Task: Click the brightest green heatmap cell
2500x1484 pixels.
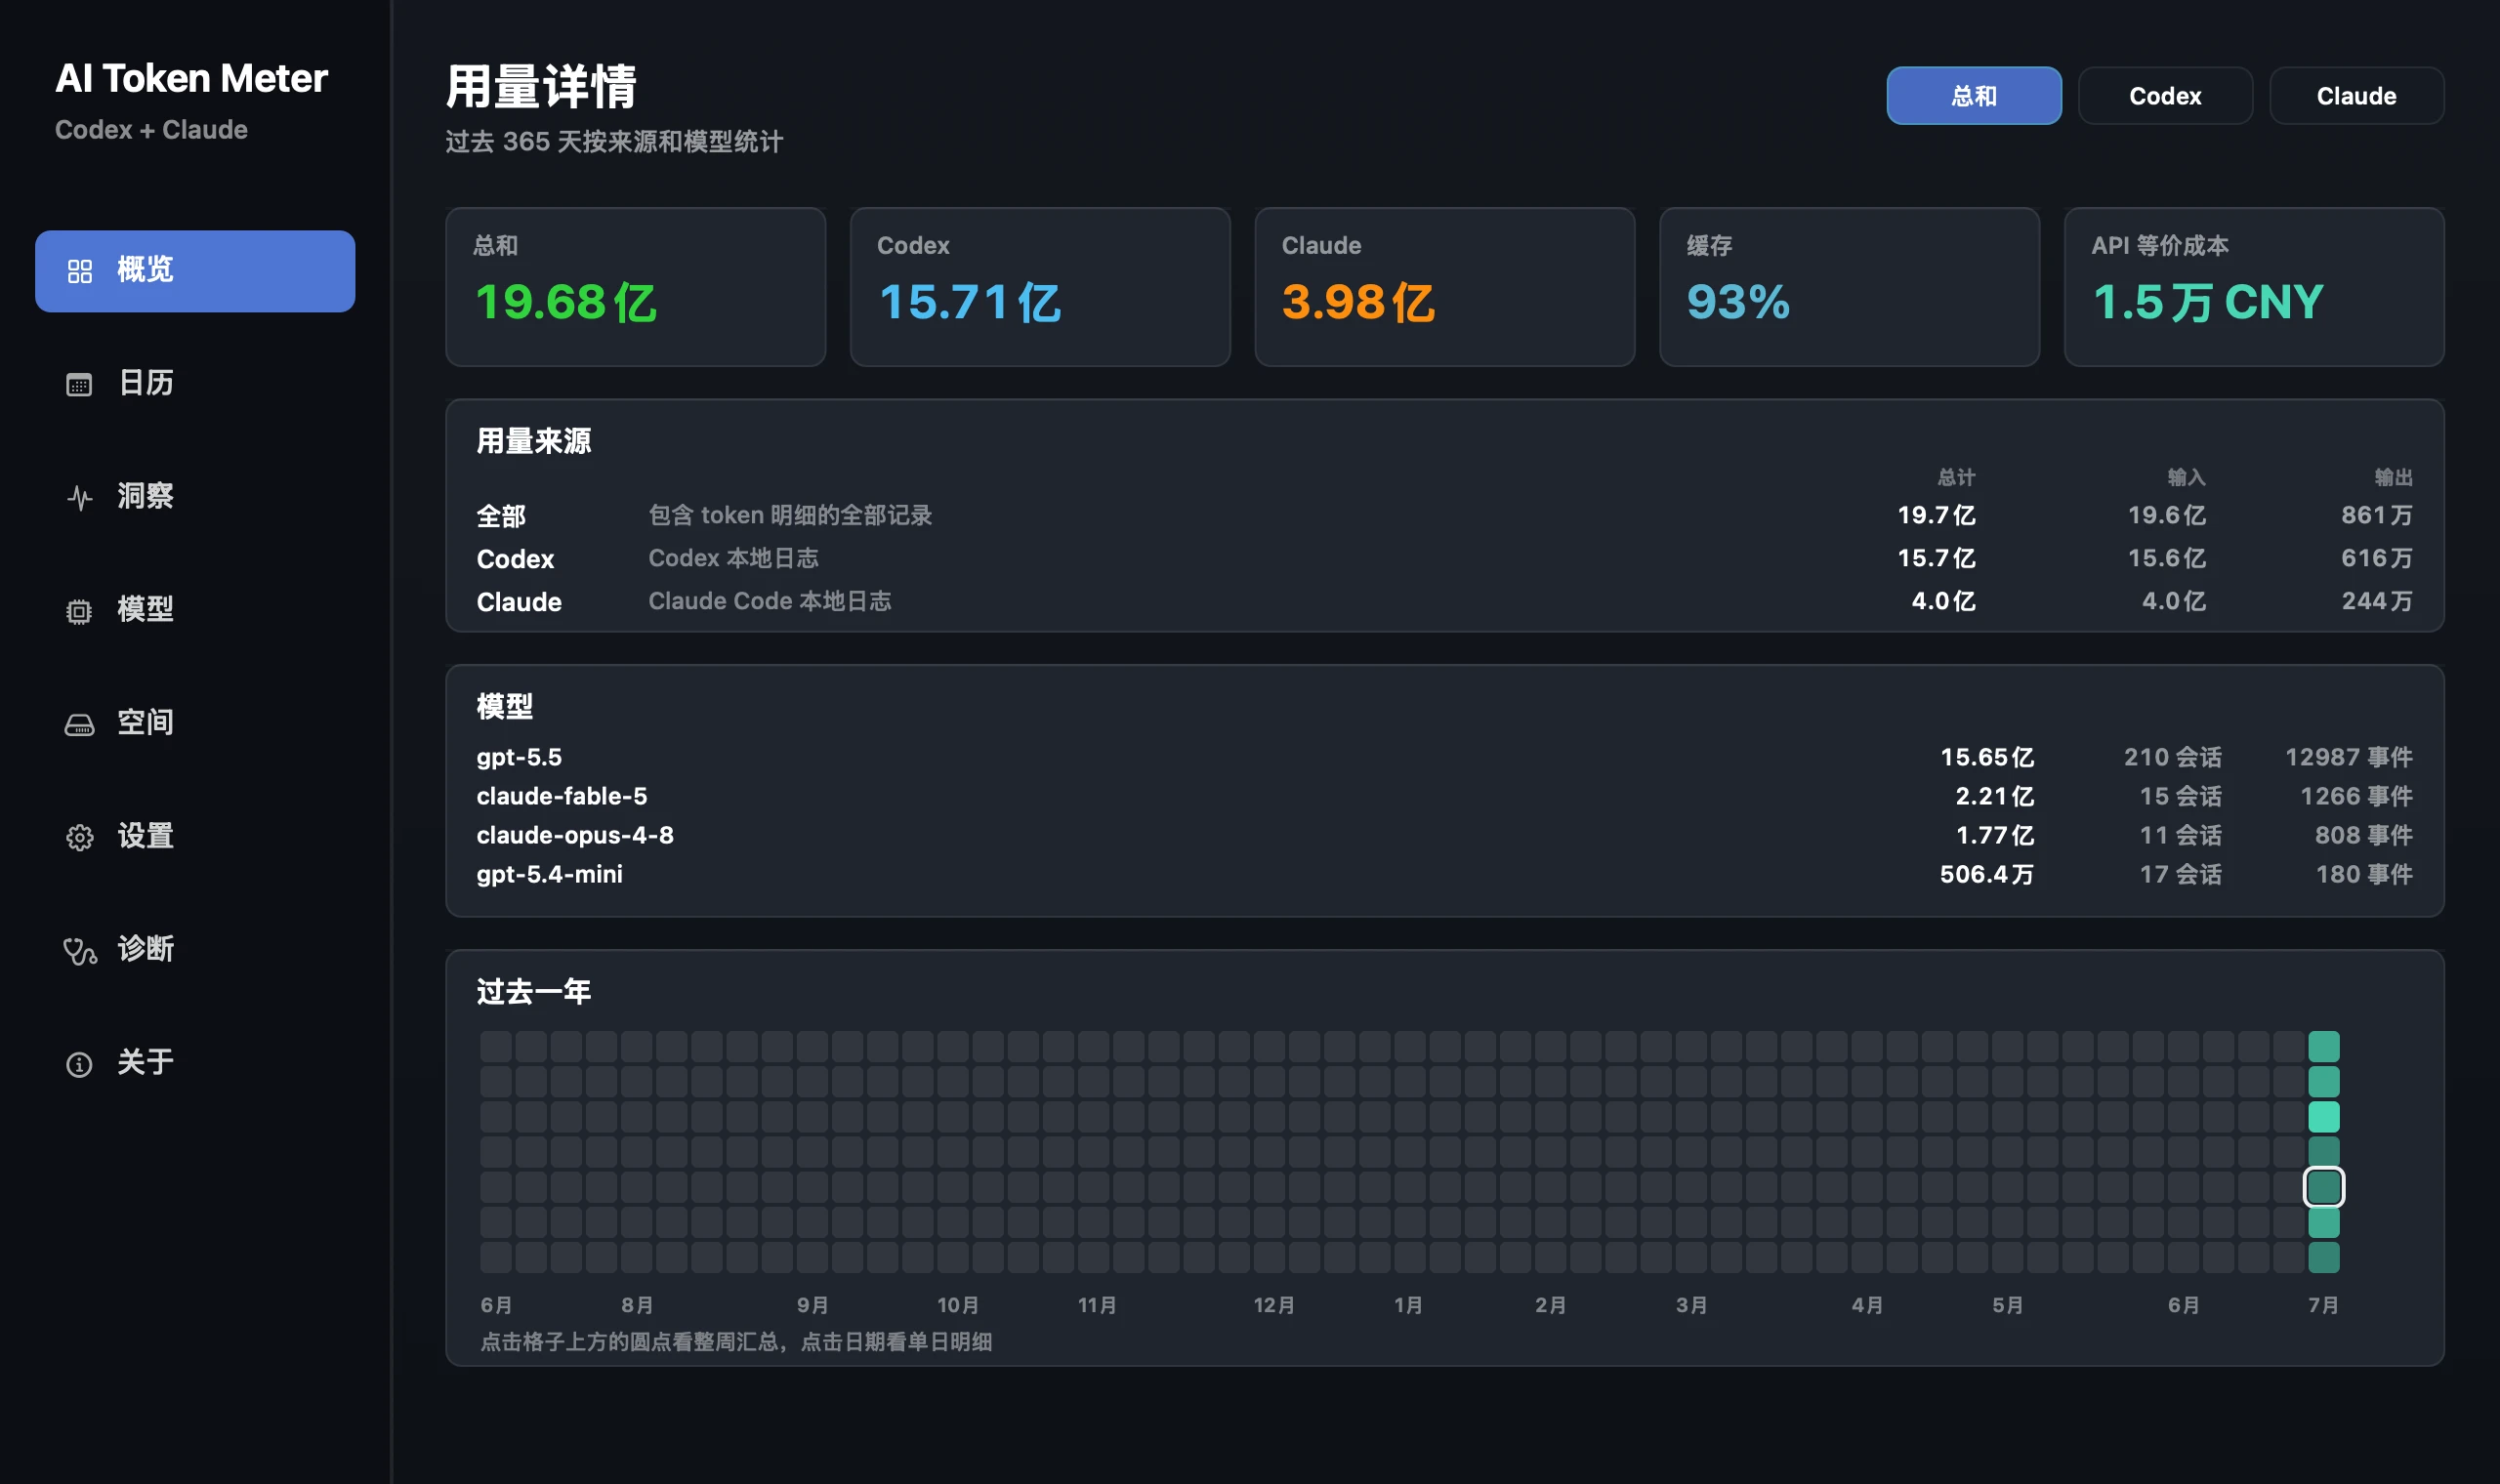Action: [x=2323, y=1117]
